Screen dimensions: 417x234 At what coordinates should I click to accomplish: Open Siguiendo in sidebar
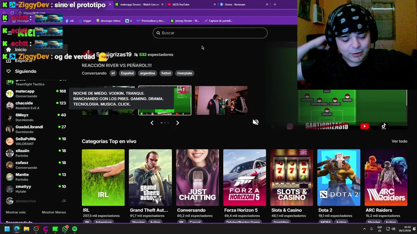click(x=25, y=71)
